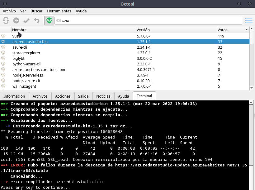Click the alien icon for nodejs-serverless
Screen dimensions: 255x190
(3, 75)
